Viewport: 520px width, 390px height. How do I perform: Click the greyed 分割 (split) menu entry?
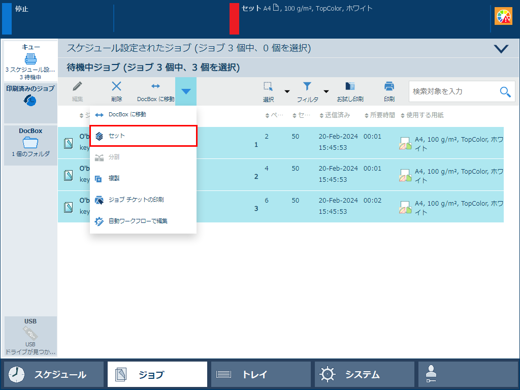click(143, 157)
